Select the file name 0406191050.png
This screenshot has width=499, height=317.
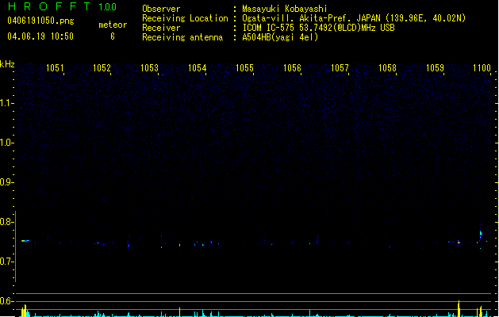coord(40,21)
